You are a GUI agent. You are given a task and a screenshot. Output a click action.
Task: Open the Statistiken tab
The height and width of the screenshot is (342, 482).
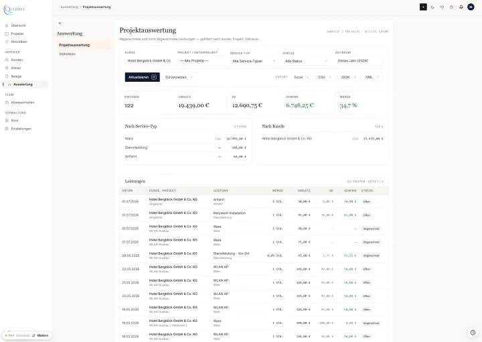(x=68, y=54)
